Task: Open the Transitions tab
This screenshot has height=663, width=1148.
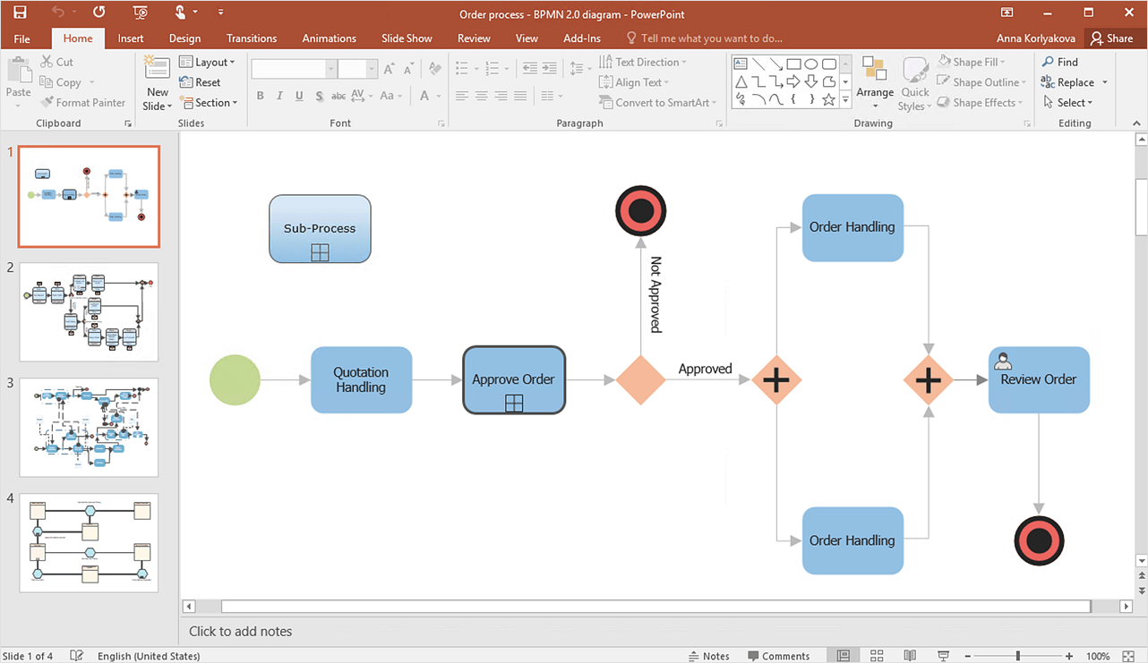Action: tap(251, 38)
